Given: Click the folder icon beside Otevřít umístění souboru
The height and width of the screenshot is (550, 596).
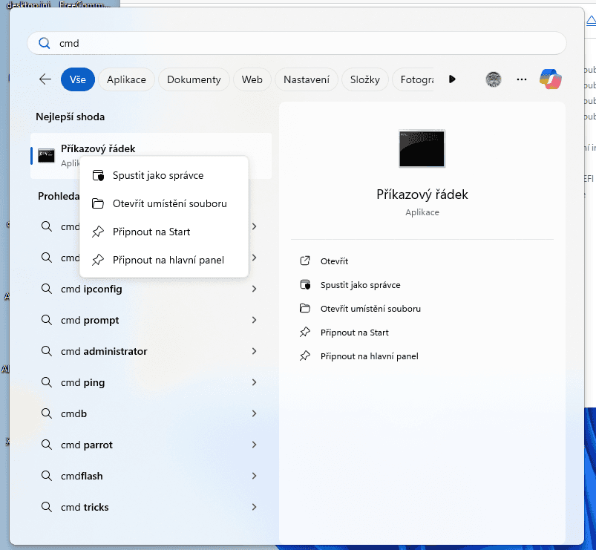Looking at the screenshot, I should (97, 203).
